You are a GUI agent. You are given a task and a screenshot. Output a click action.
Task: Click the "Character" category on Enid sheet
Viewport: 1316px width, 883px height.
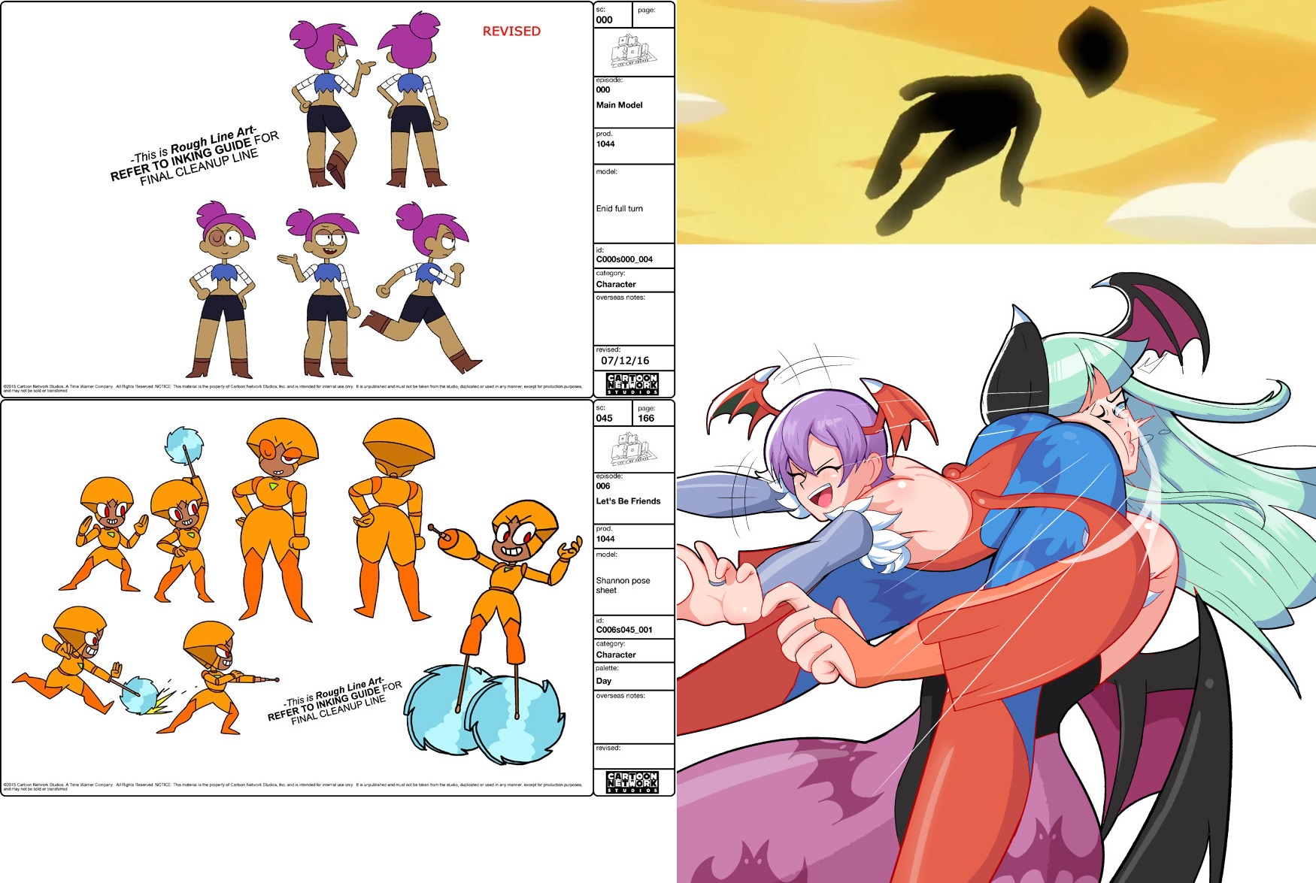tap(616, 284)
